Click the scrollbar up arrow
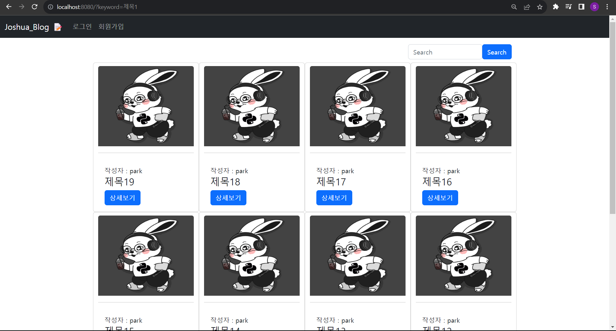This screenshot has width=616, height=331. [612, 19]
